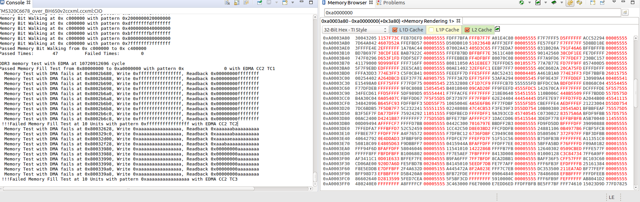Clear the console output

point(227,2)
